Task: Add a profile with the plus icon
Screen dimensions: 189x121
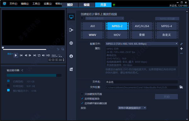Action: 181,49
